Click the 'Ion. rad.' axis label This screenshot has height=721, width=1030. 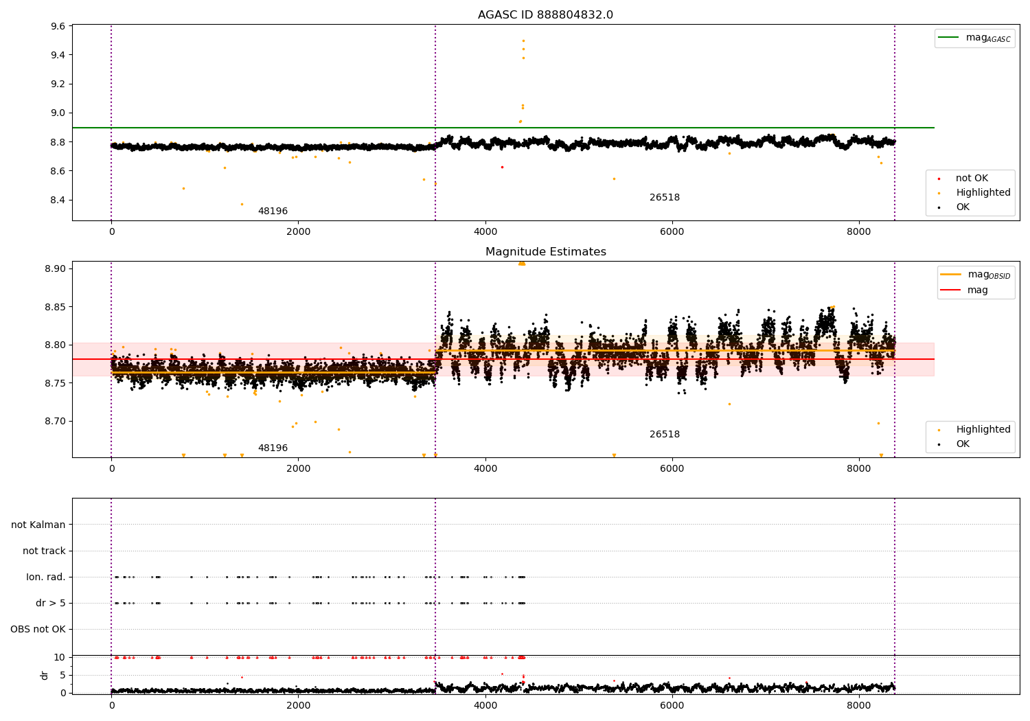tap(46, 577)
